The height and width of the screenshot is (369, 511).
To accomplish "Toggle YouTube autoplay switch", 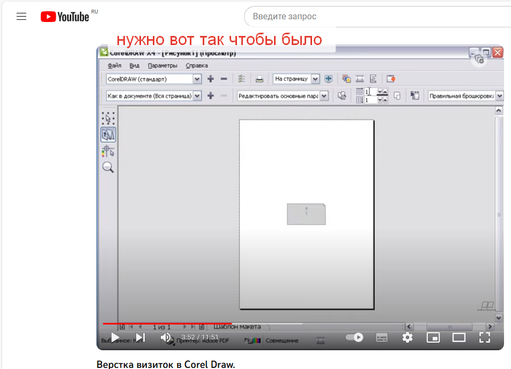I will coord(354,337).
